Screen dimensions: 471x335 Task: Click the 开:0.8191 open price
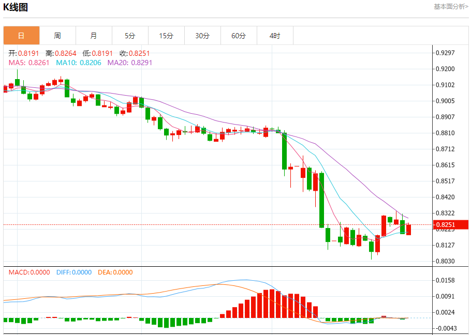point(24,53)
